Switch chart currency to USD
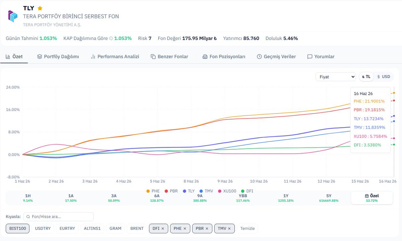Viewport: 402px width, 241px height. click(x=384, y=77)
